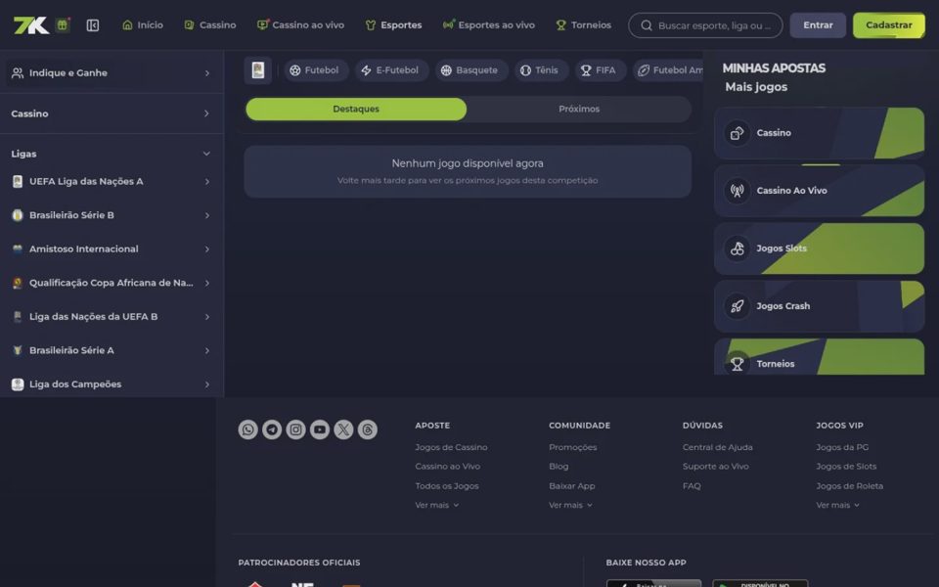Open the Instagram social icon
This screenshot has width=939, height=587.
pyautogui.click(x=295, y=429)
